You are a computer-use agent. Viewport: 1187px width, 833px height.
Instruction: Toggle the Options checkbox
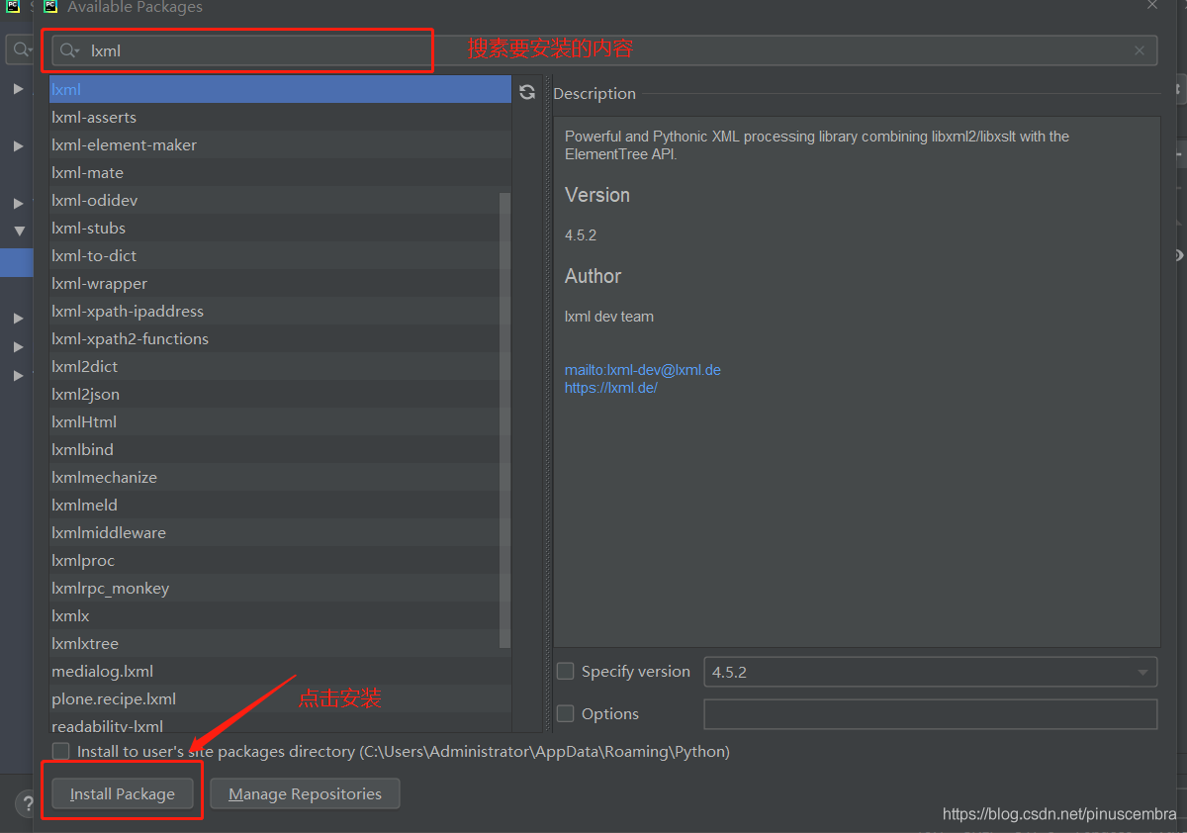pyautogui.click(x=566, y=713)
